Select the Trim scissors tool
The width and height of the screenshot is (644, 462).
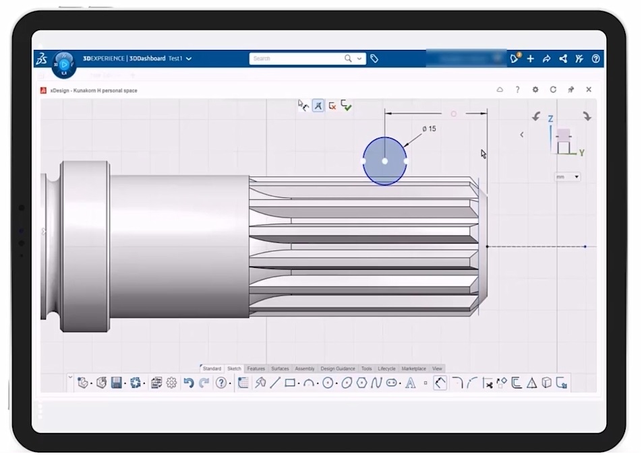(x=488, y=383)
